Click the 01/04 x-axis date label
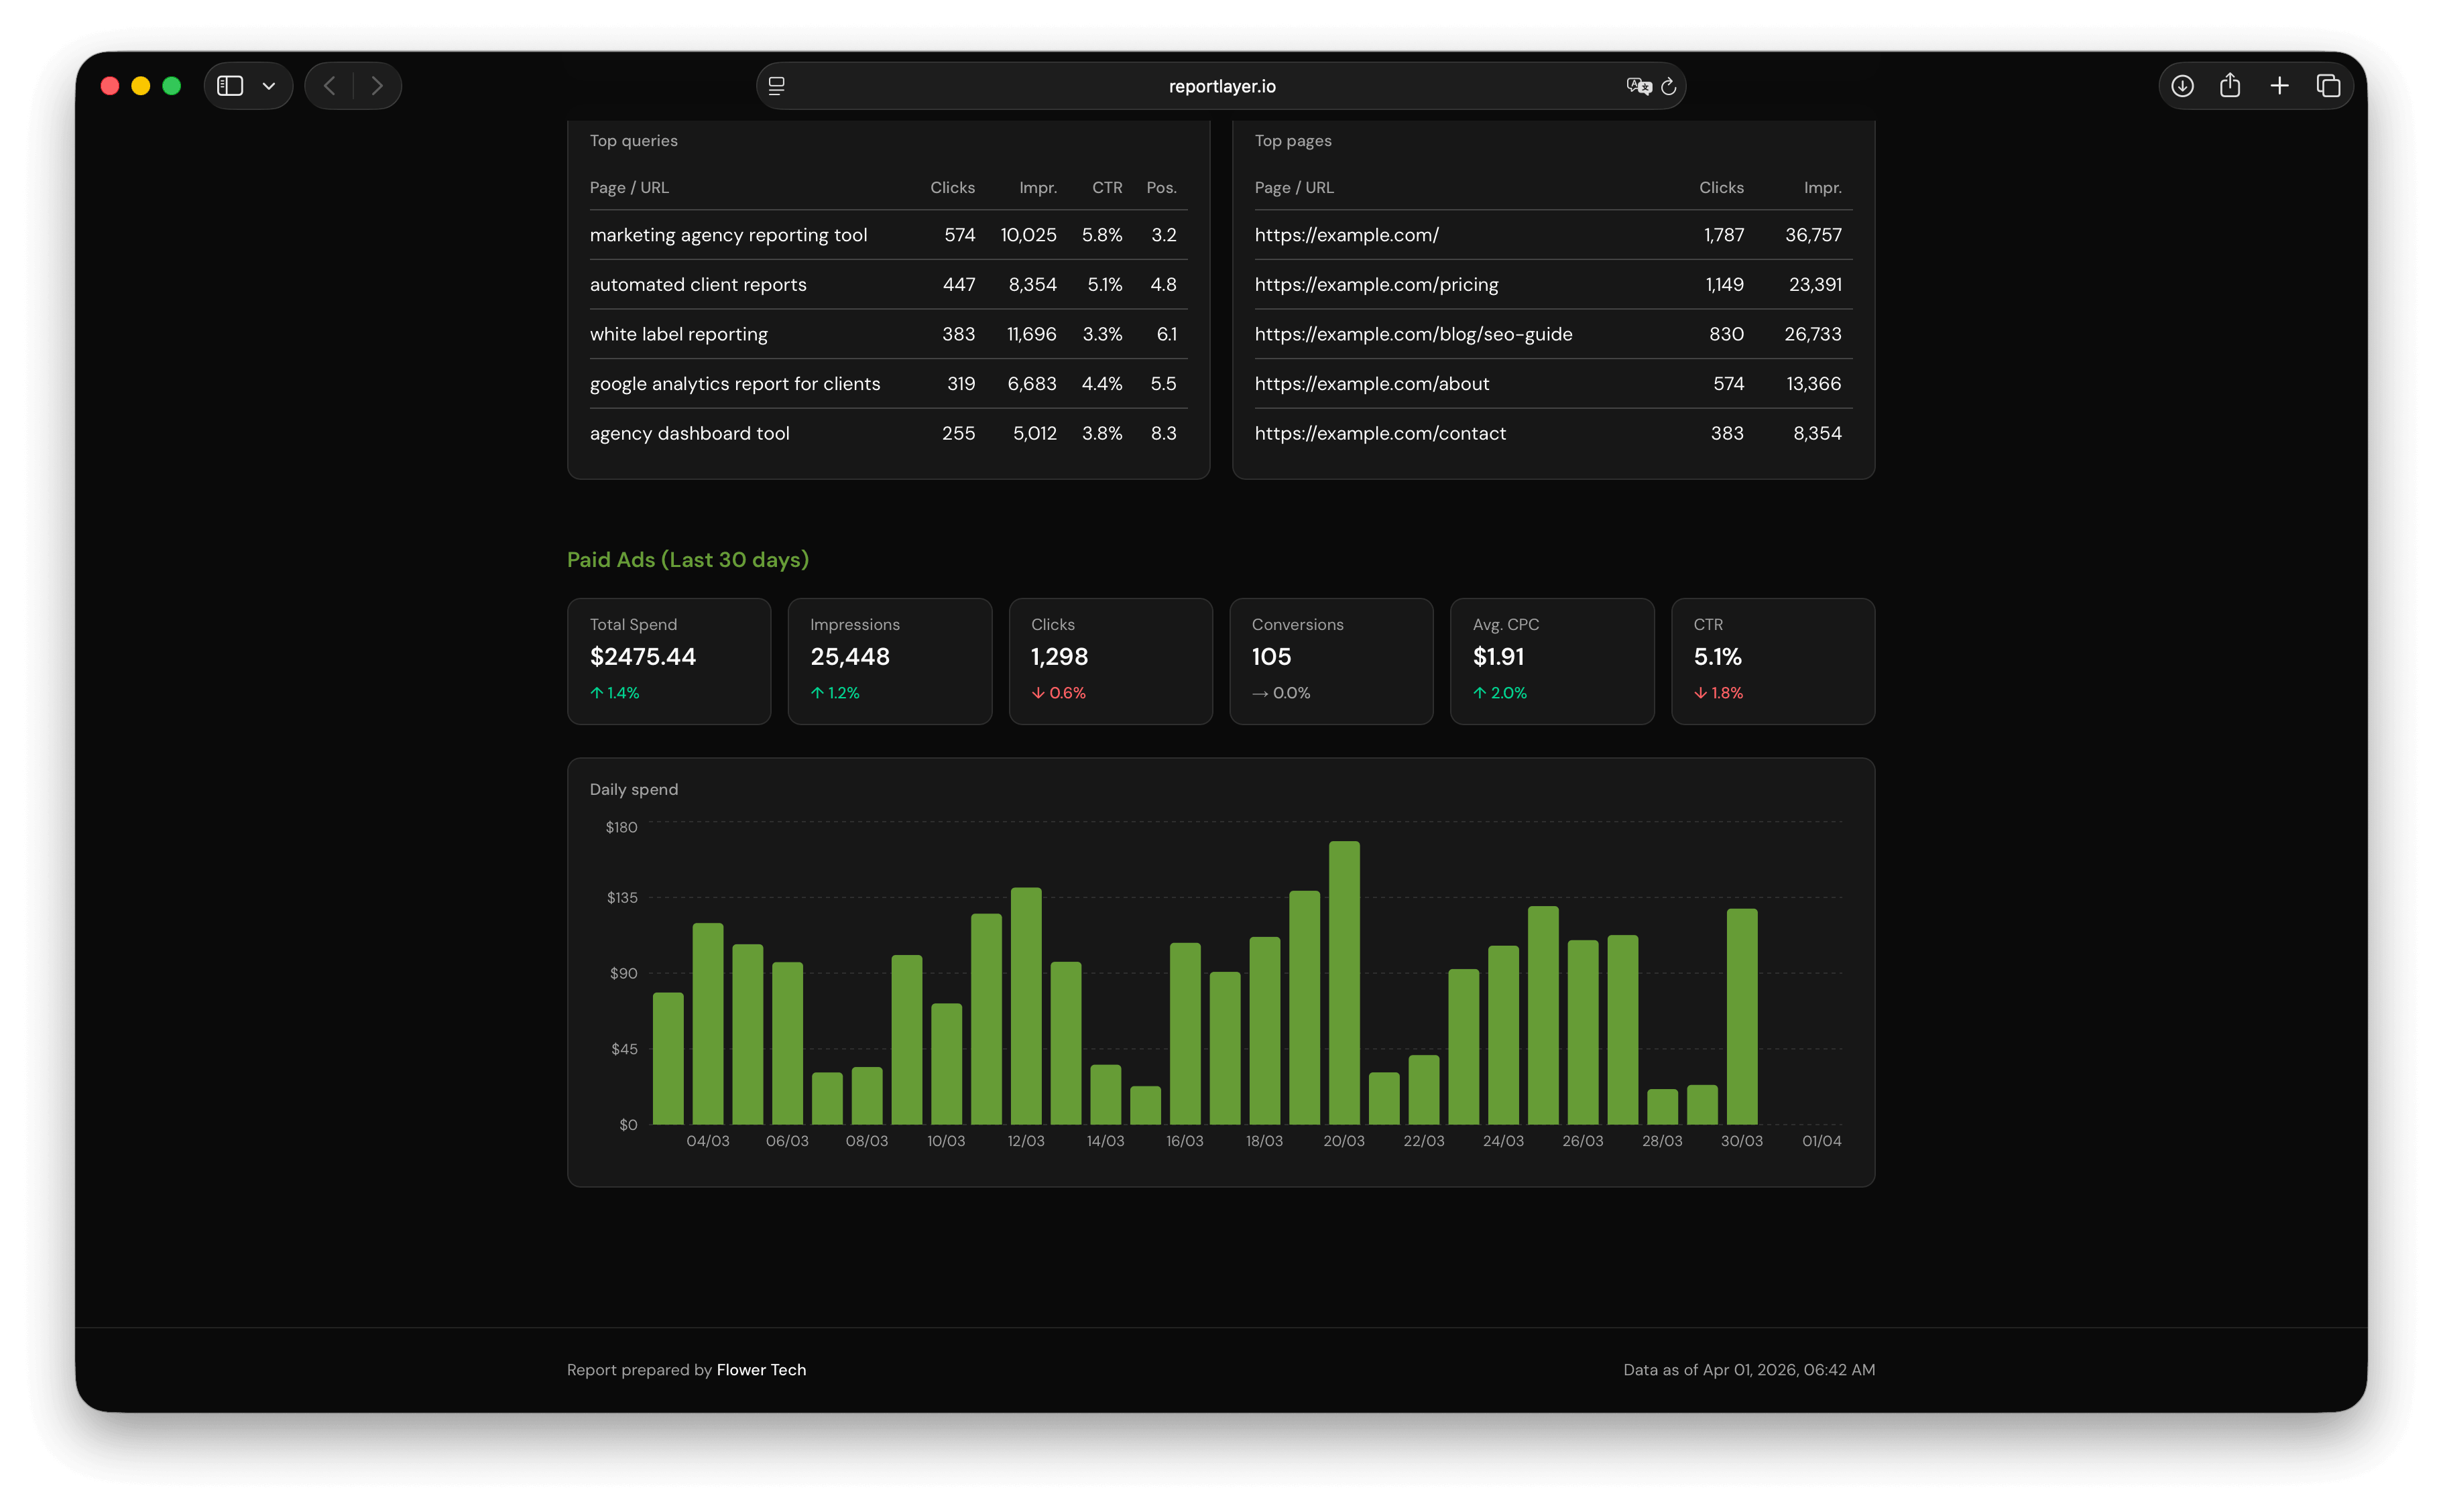Image resolution: width=2443 pixels, height=1512 pixels. pyautogui.click(x=1822, y=1141)
